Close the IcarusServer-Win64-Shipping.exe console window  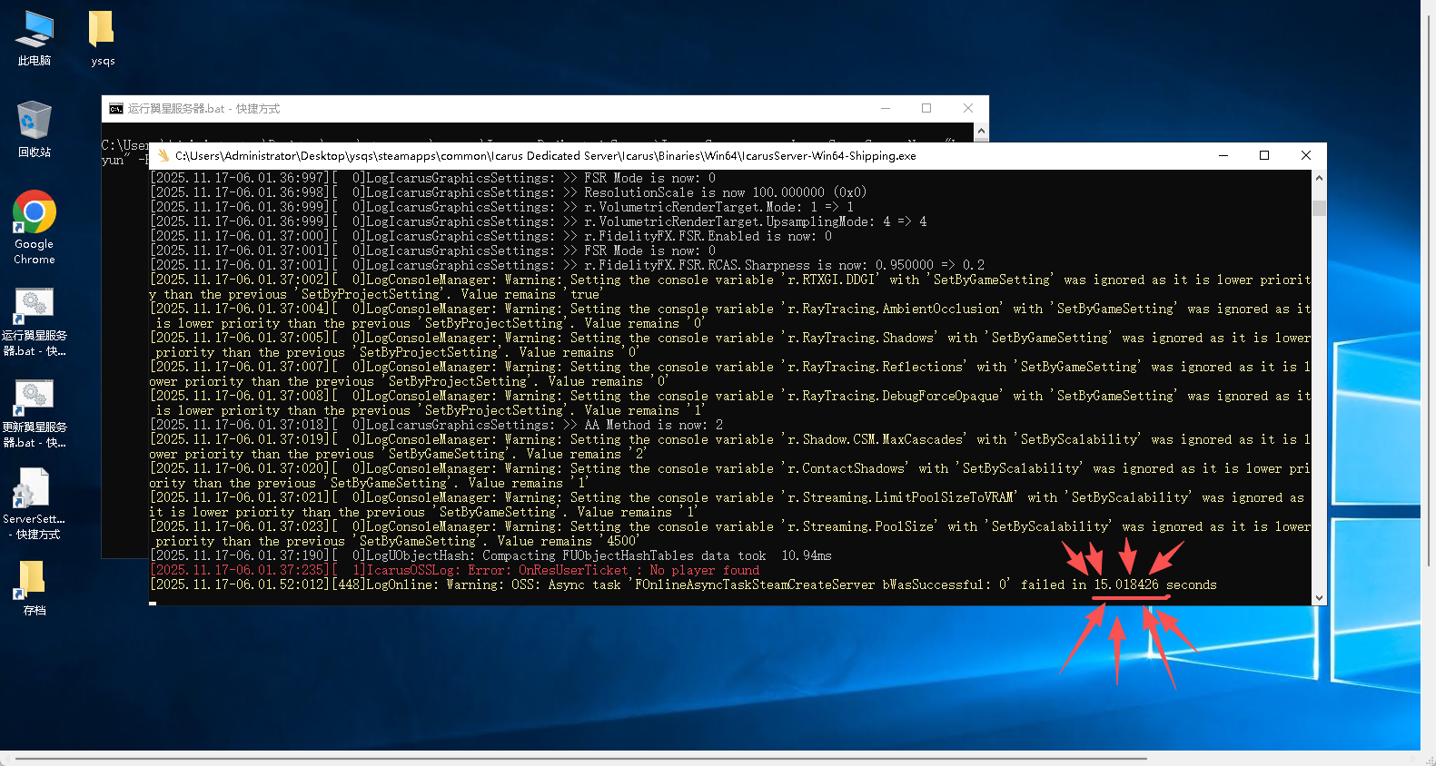1306,155
